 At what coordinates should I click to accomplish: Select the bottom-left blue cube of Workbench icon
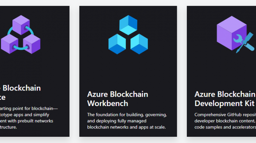pos(117,44)
